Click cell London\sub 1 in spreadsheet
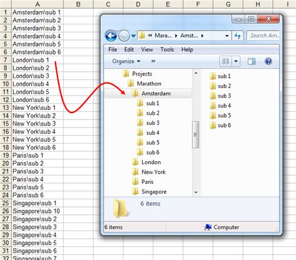Viewport: 296px width, 260px height. click(37, 60)
